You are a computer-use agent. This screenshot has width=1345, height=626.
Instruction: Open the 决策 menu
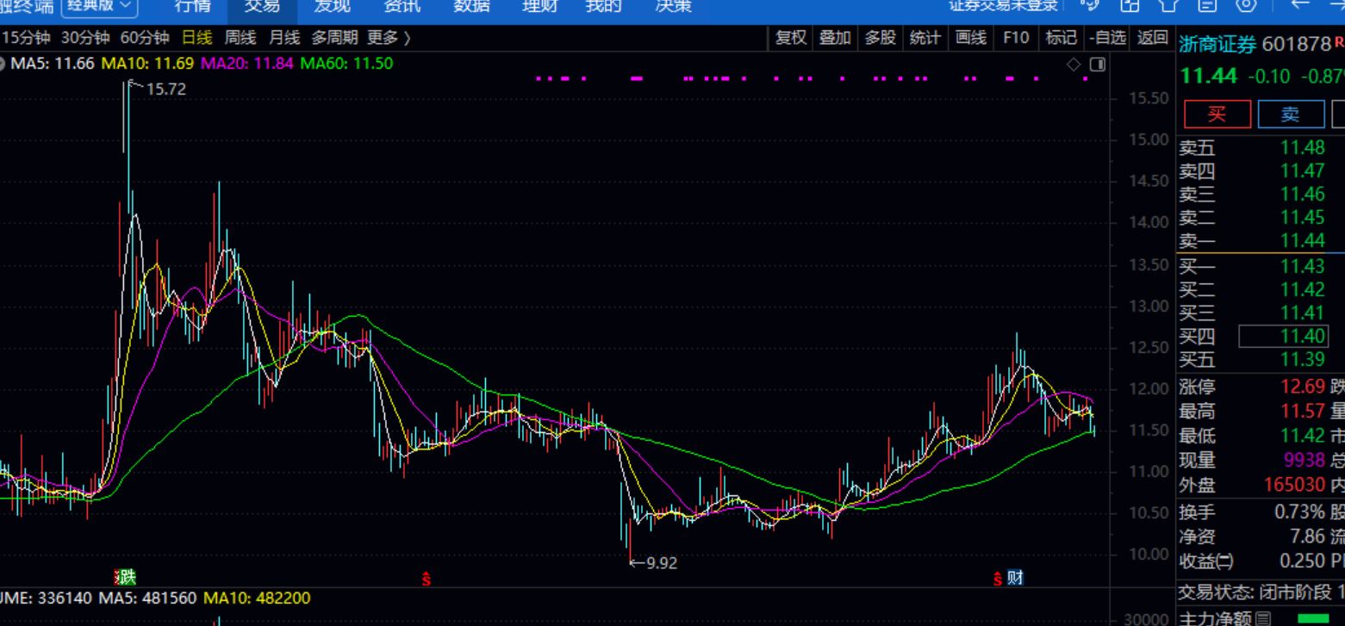tap(673, 6)
